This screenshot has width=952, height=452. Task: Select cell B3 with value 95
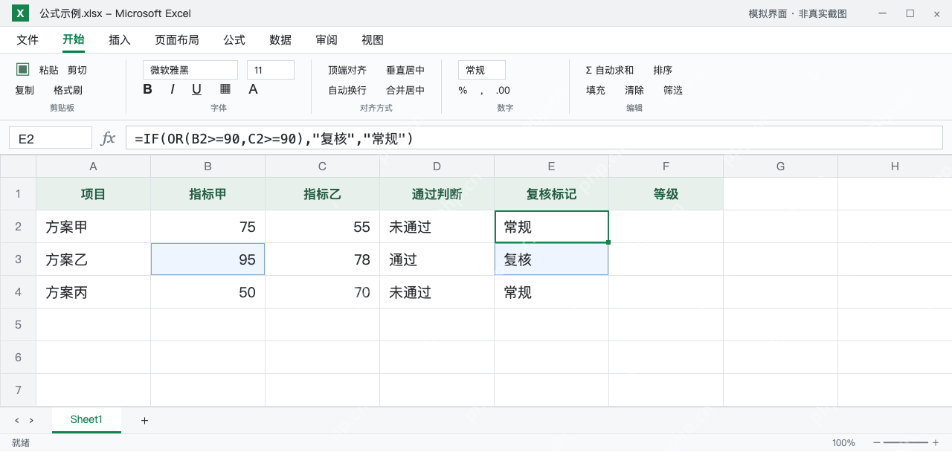coord(208,259)
